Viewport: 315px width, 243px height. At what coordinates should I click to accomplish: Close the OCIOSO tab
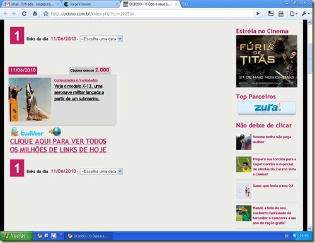tap(176, 4)
